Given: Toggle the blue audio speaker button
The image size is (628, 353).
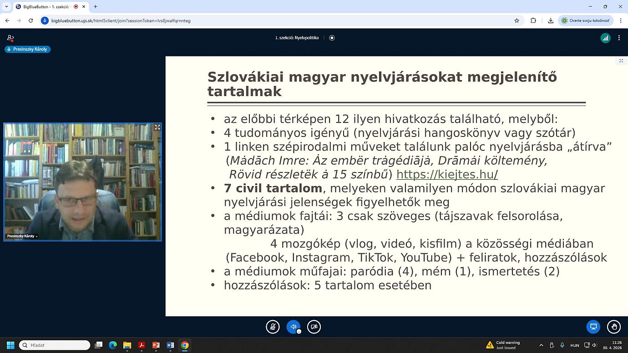Looking at the screenshot, I should pos(293,327).
